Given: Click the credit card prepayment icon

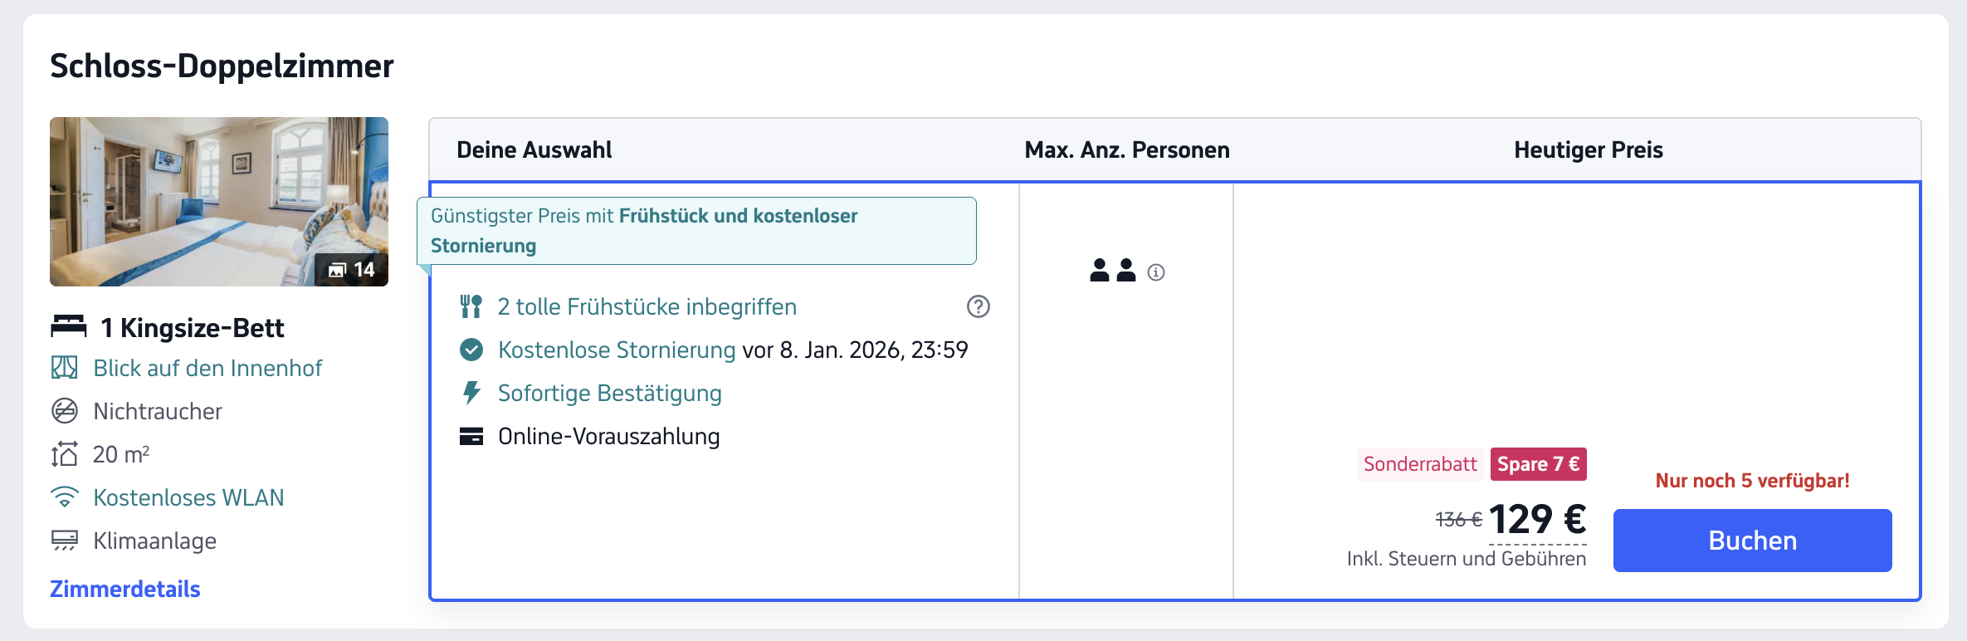Looking at the screenshot, I should coord(471,436).
